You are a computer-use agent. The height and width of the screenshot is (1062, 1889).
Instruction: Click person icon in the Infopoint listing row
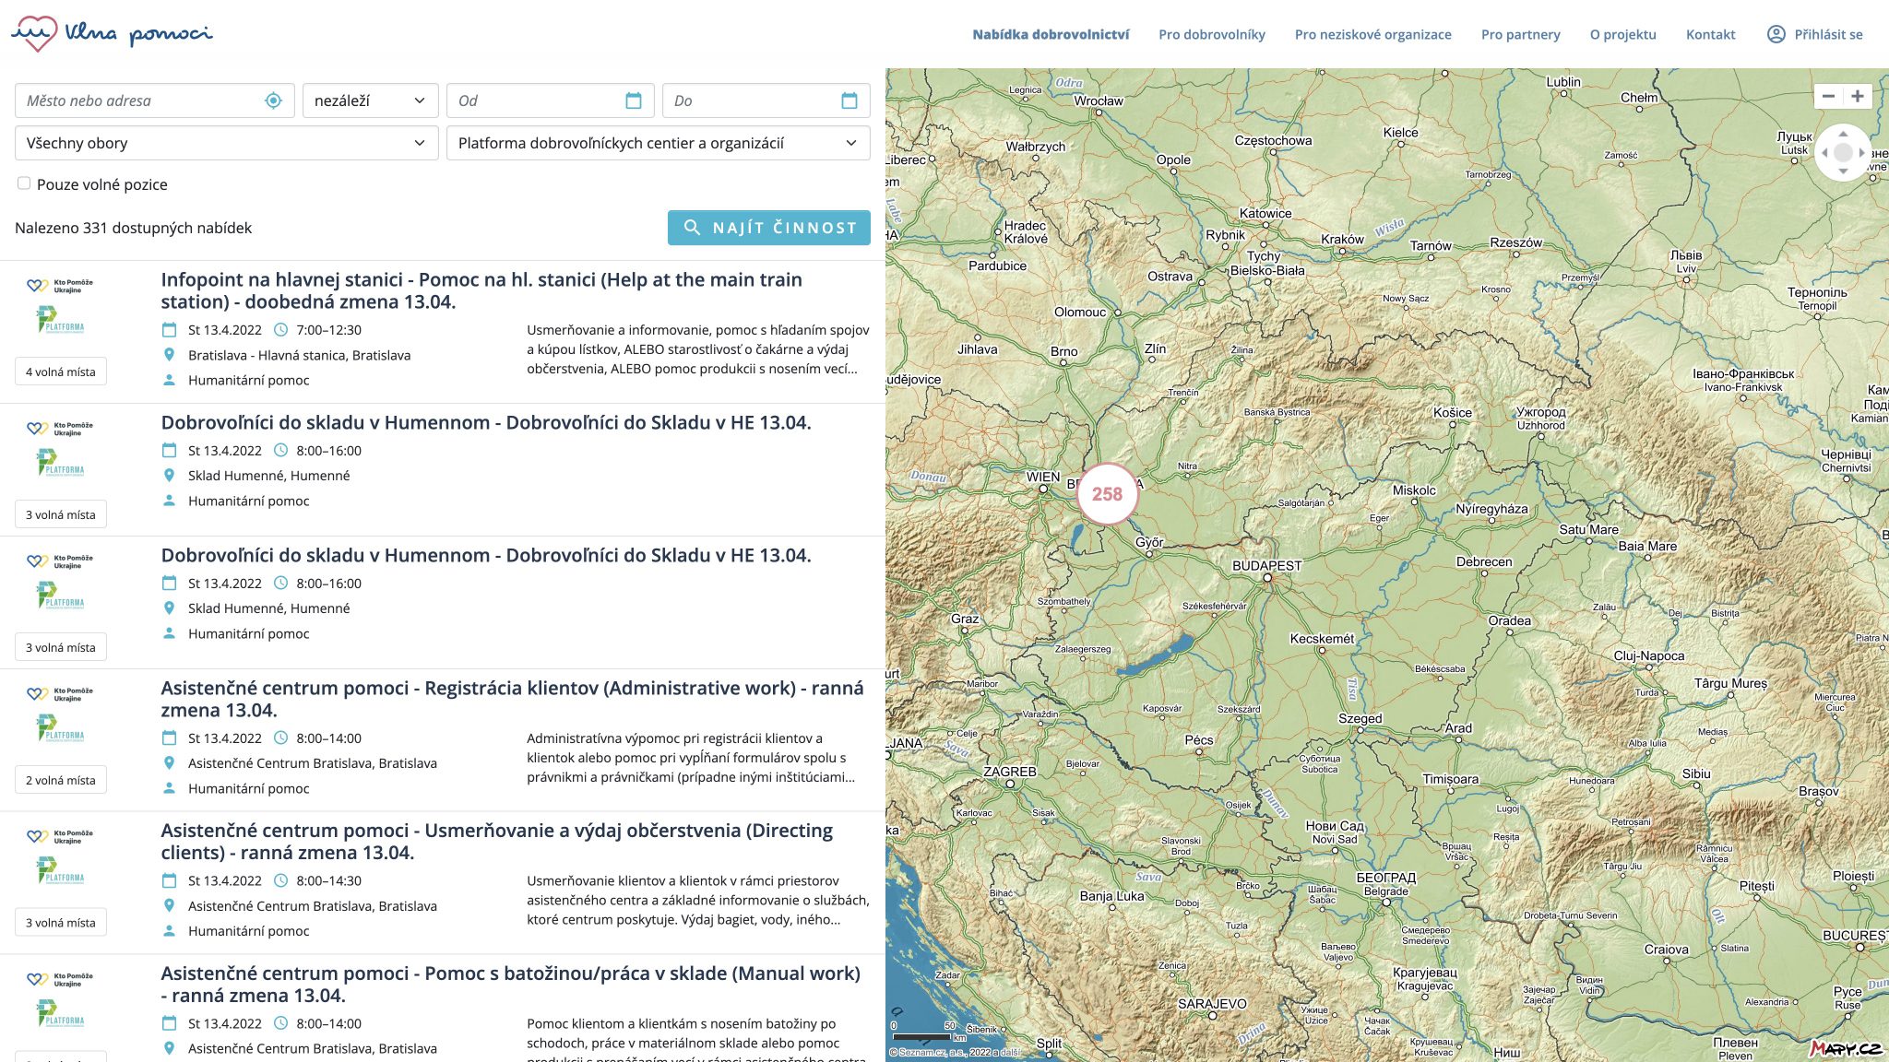pos(169,380)
